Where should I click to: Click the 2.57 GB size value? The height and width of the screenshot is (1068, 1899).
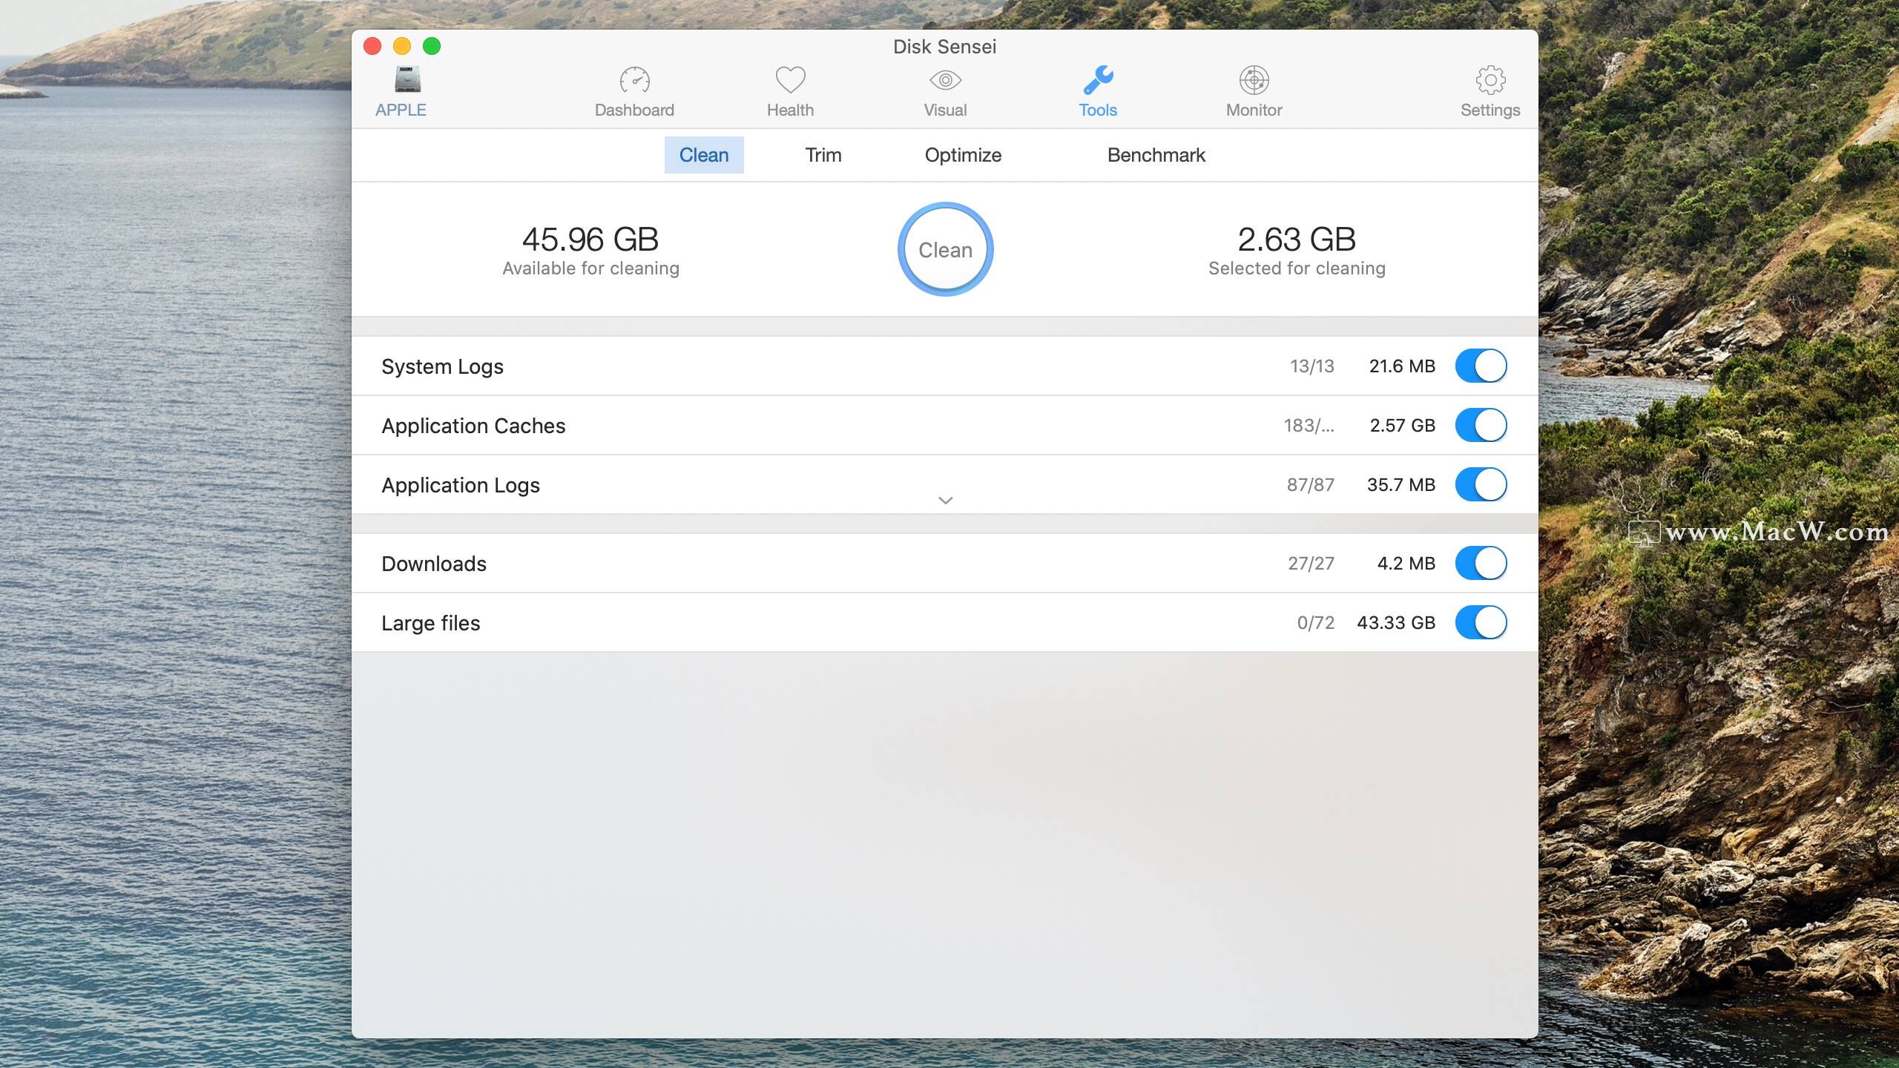point(1402,425)
